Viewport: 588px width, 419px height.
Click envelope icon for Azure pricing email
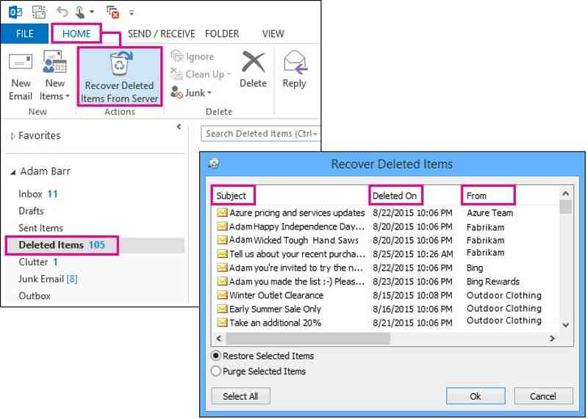click(222, 212)
